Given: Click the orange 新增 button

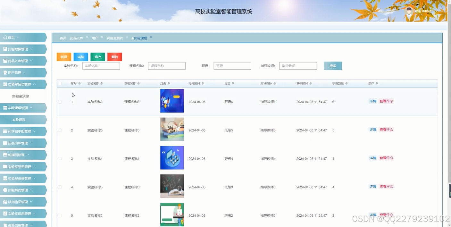Looking at the screenshot, I should tap(63, 57).
